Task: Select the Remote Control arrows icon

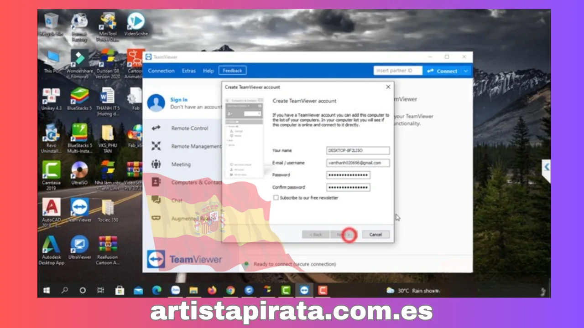Action: click(x=156, y=128)
